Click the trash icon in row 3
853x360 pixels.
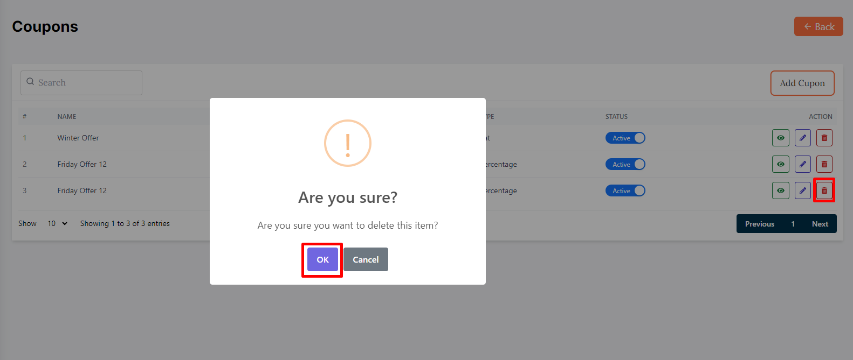pos(824,190)
